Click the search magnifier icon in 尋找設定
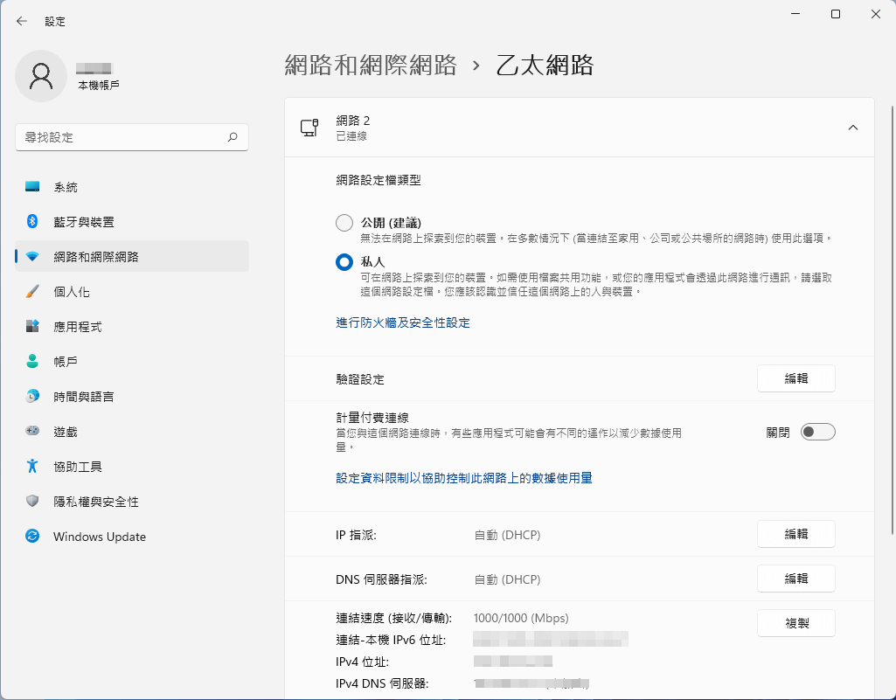The width and height of the screenshot is (896, 700). [x=233, y=137]
